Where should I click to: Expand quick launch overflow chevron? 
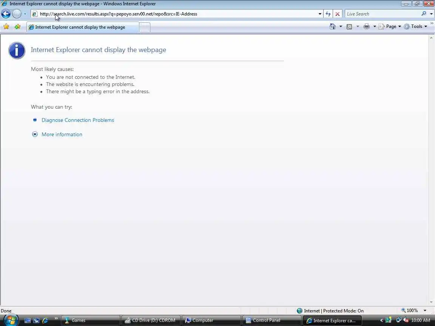(56, 318)
